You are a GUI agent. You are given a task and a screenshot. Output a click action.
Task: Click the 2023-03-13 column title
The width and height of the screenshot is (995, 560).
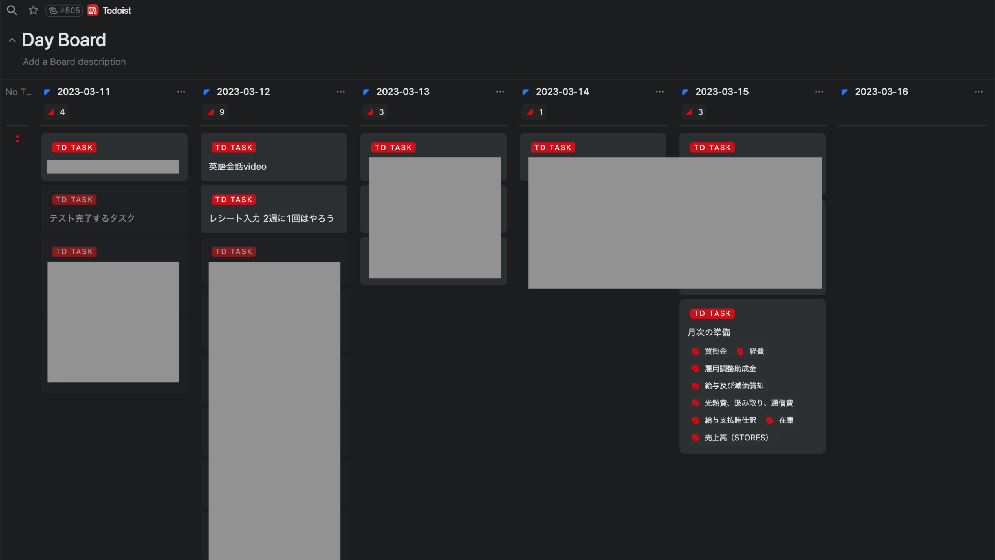click(x=403, y=92)
